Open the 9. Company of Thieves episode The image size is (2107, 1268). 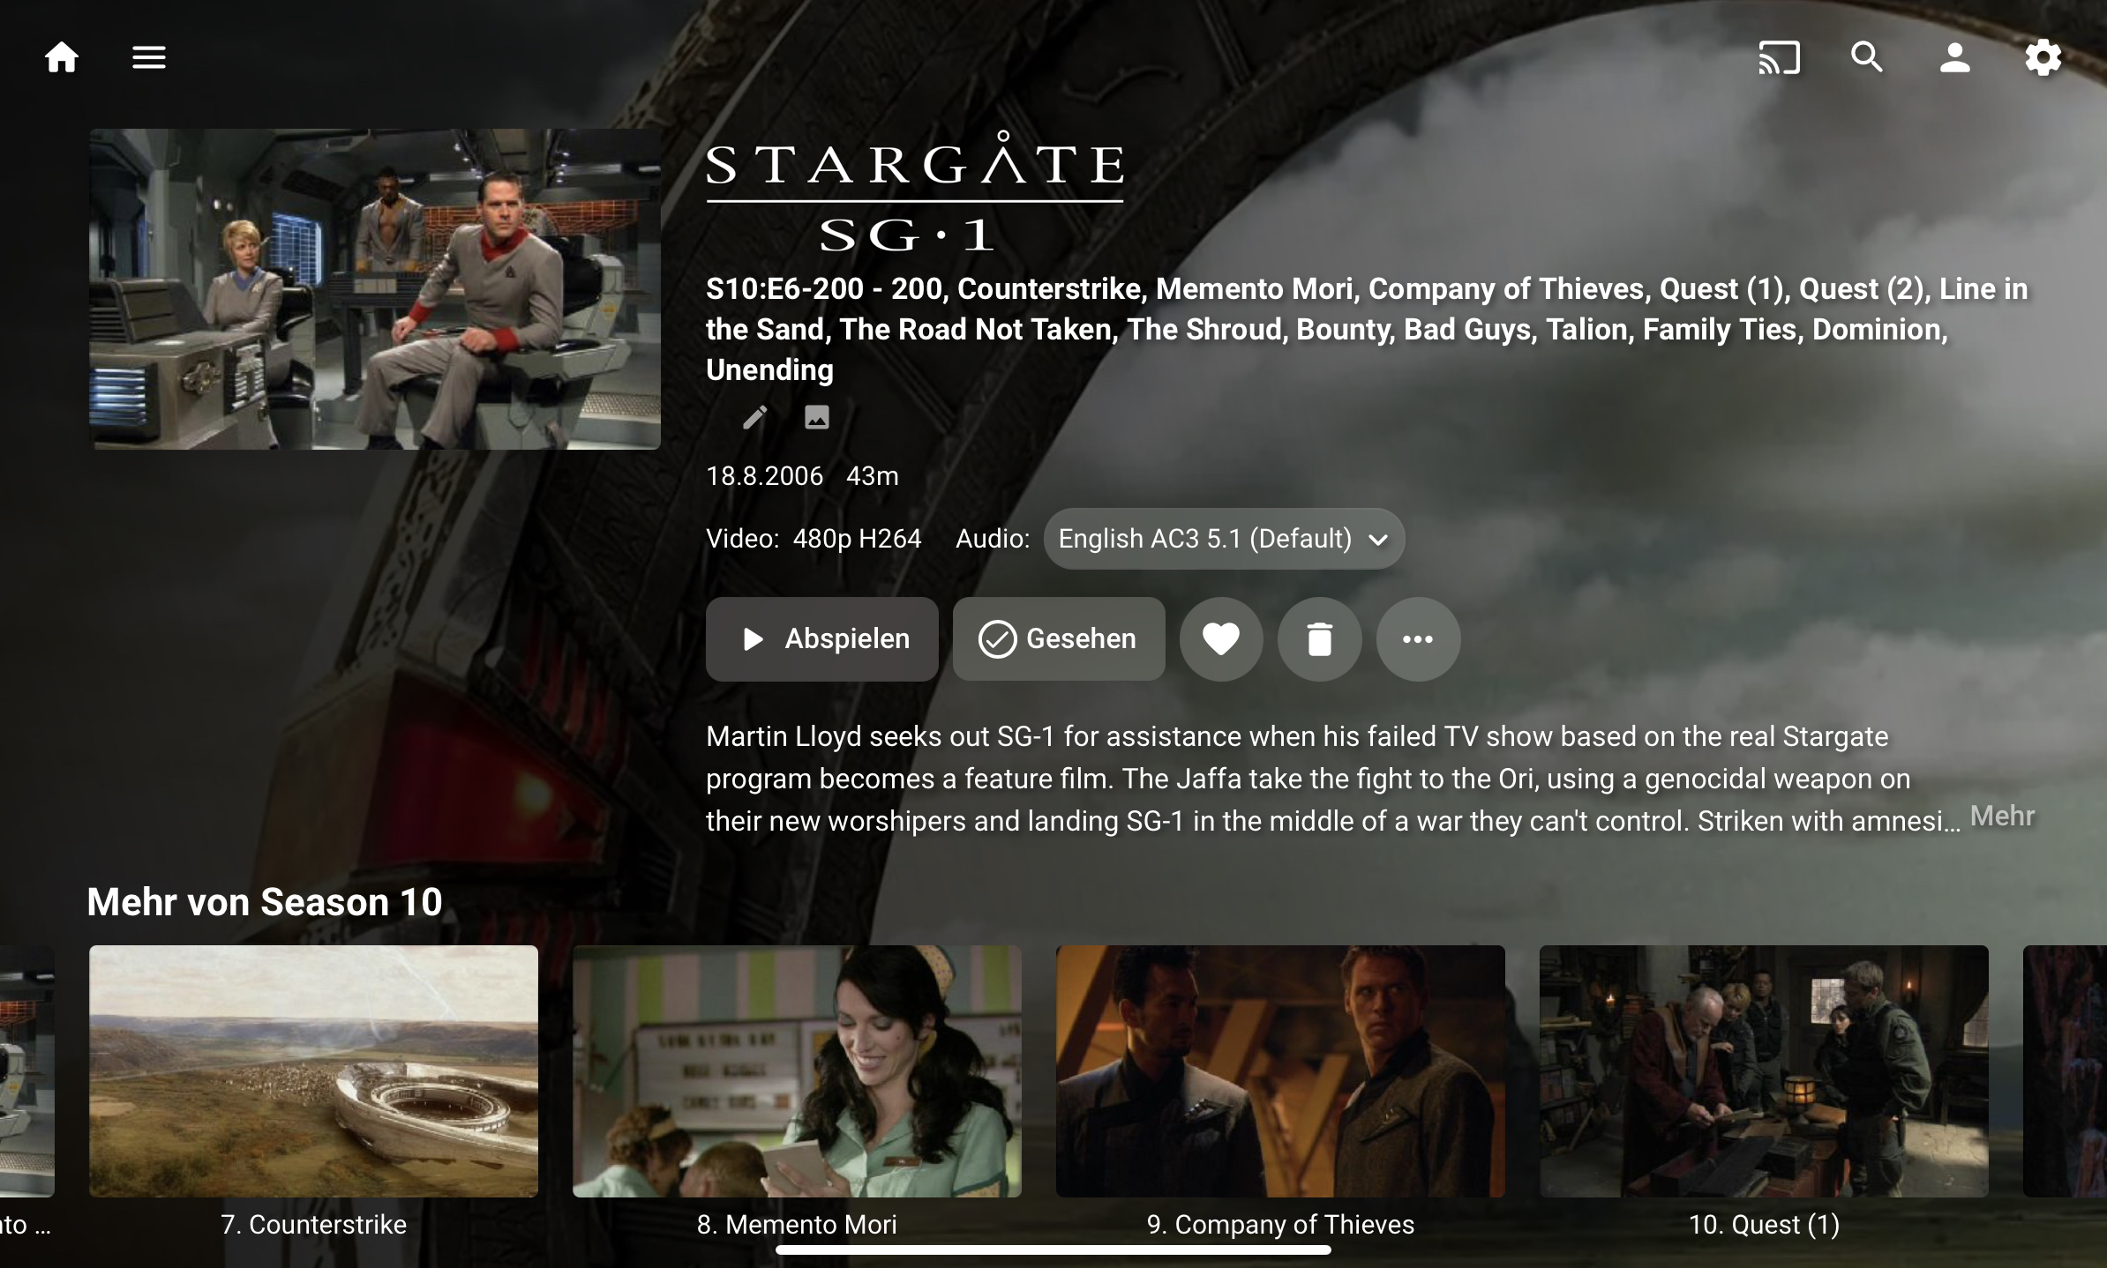(x=1280, y=1071)
